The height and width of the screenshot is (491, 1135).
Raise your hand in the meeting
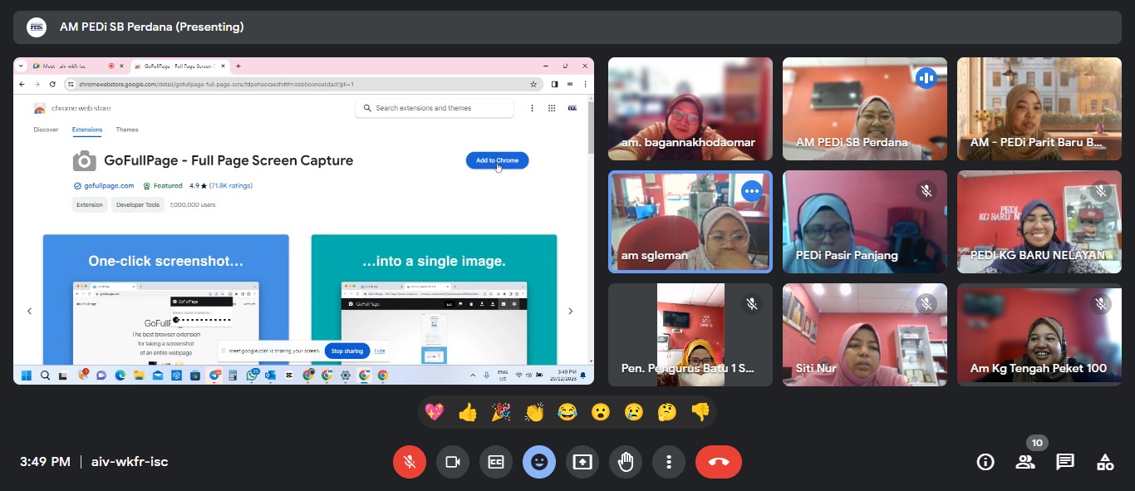click(626, 462)
